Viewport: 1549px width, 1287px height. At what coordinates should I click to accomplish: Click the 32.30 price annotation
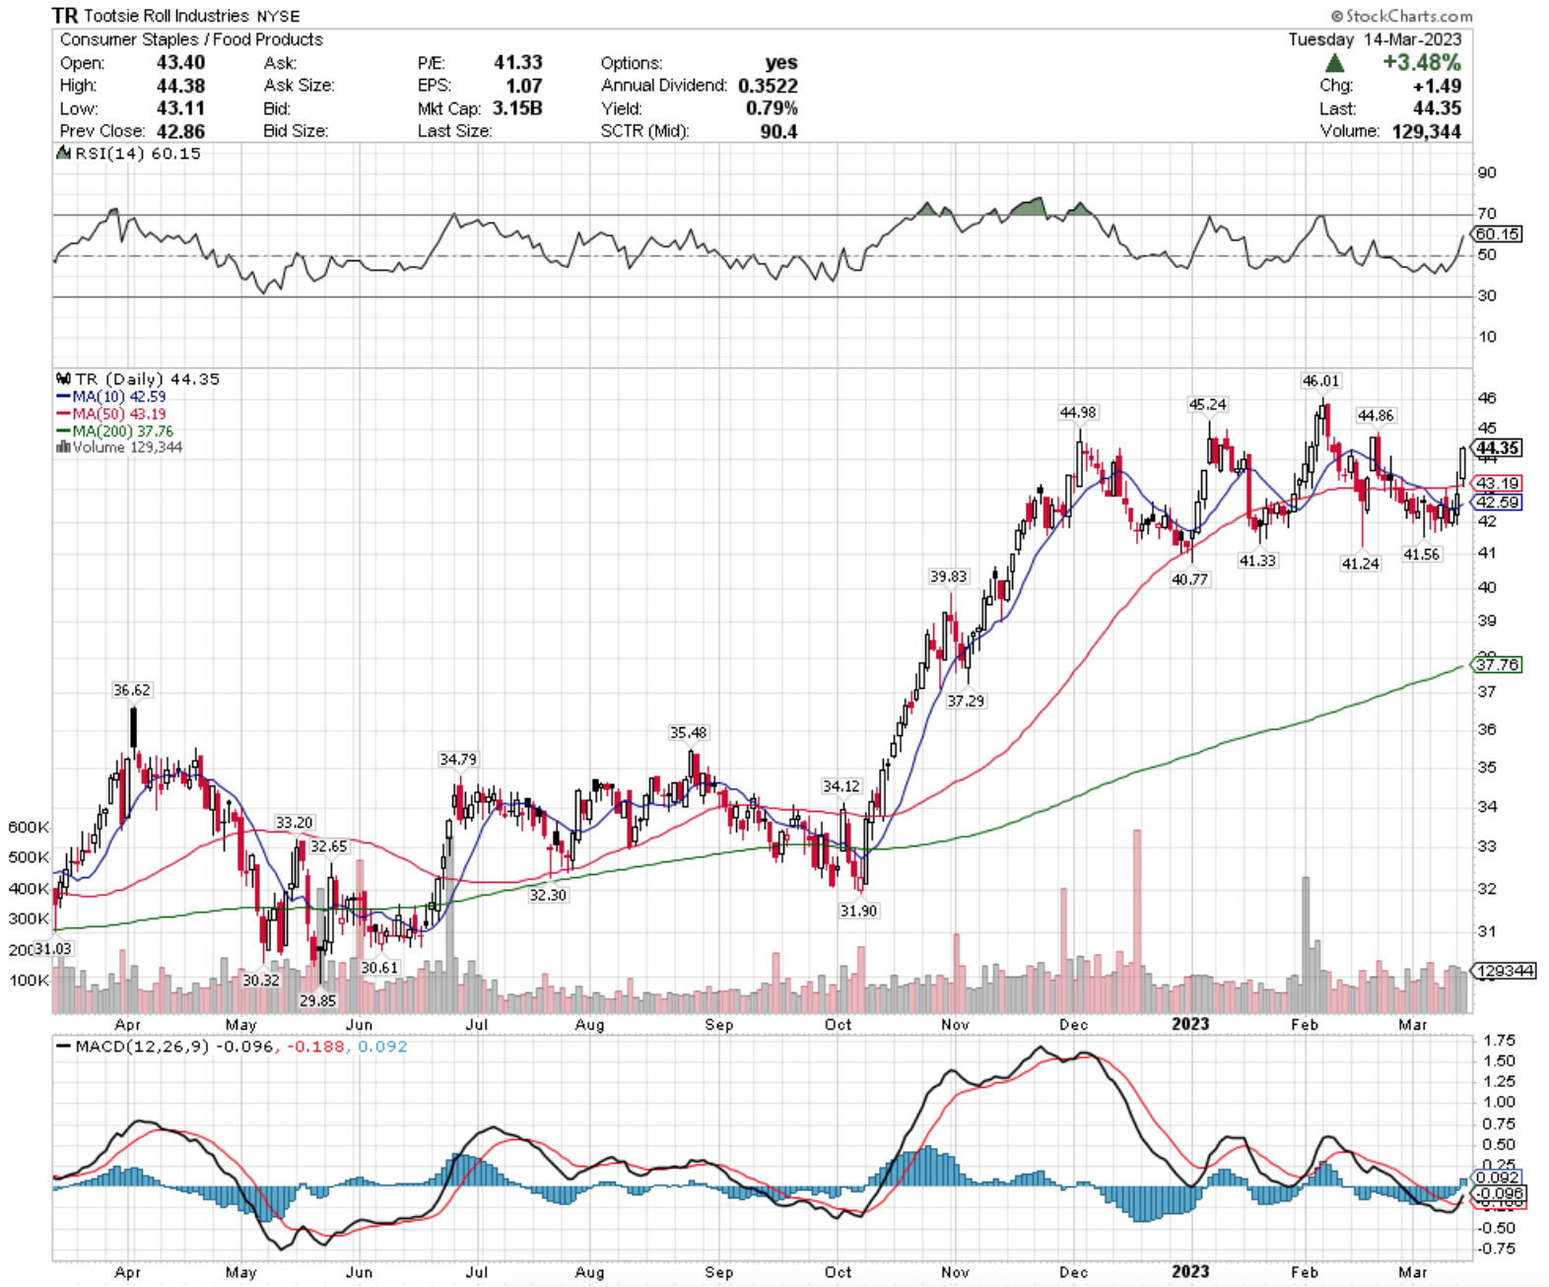point(548,896)
